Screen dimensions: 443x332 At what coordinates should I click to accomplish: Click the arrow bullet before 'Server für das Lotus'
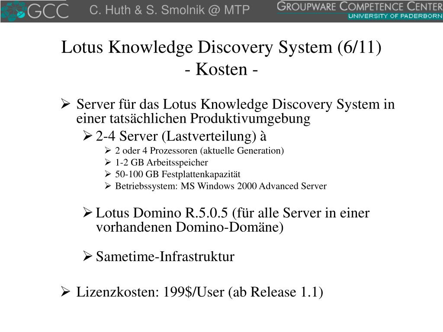click(x=66, y=104)
